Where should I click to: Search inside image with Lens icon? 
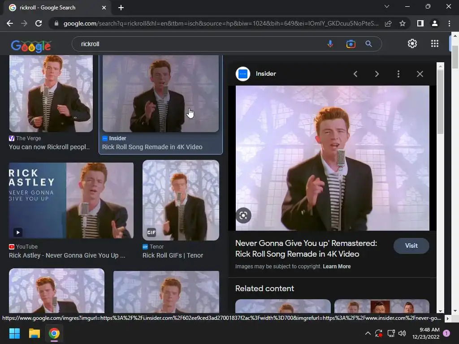pos(243,215)
